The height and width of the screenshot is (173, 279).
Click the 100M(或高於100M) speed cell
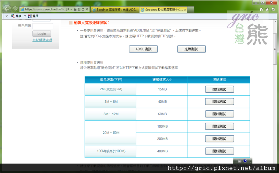click(111, 151)
